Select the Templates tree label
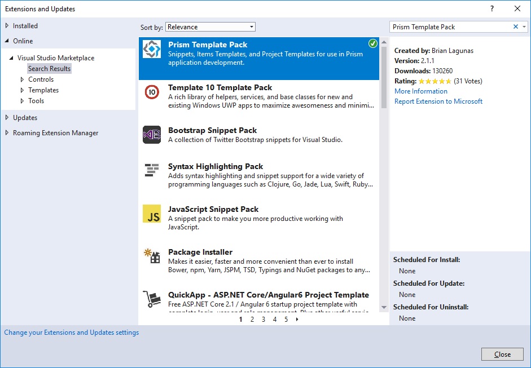 (x=43, y=90)
